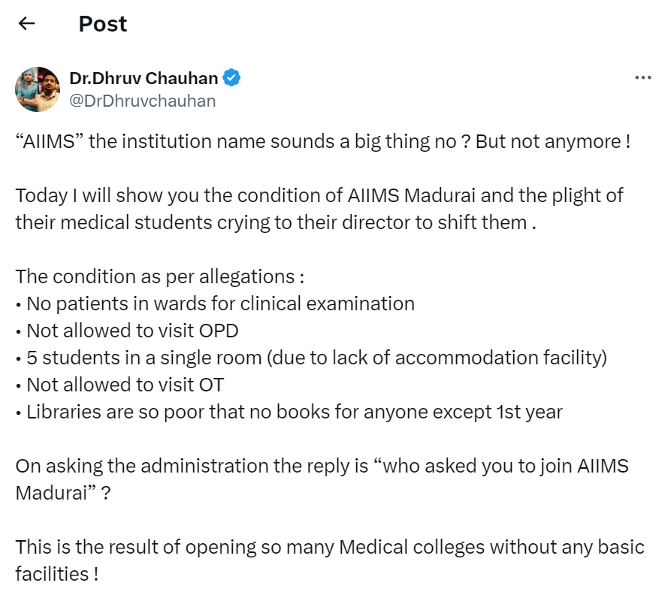Viewport: 671px width, 592px height.
Task: Select the "Not allowed to visit OT" bullet
Action: pos(119,385)
